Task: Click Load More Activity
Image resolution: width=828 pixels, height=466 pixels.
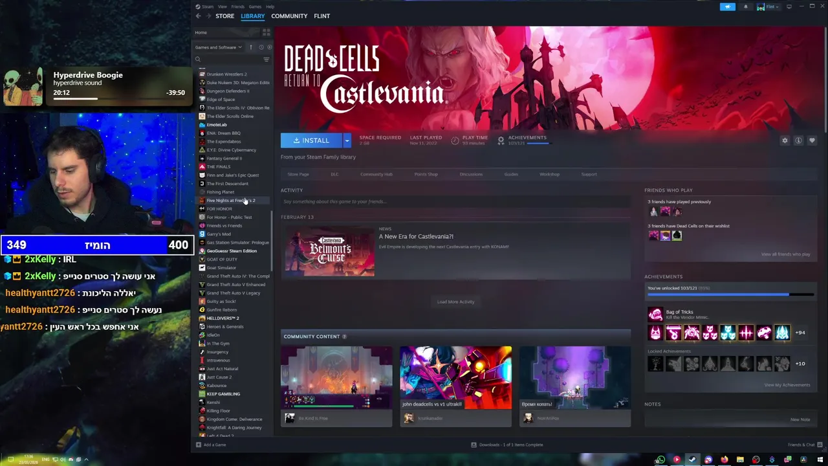Action: pyautogui.click(x=455, y=302)
